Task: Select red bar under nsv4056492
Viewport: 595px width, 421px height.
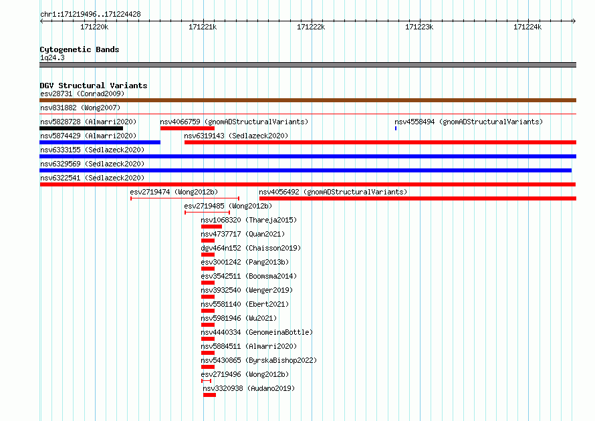Action: (x=418, y=198)
